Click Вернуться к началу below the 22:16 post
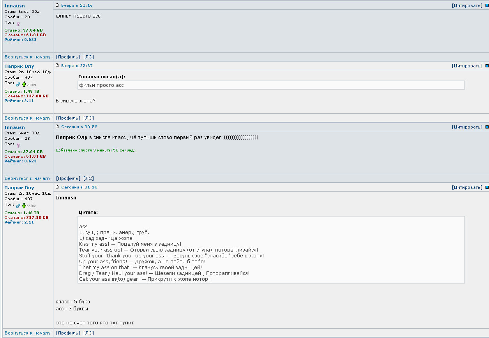The image size is (489, 338). [x=28, y=57]
